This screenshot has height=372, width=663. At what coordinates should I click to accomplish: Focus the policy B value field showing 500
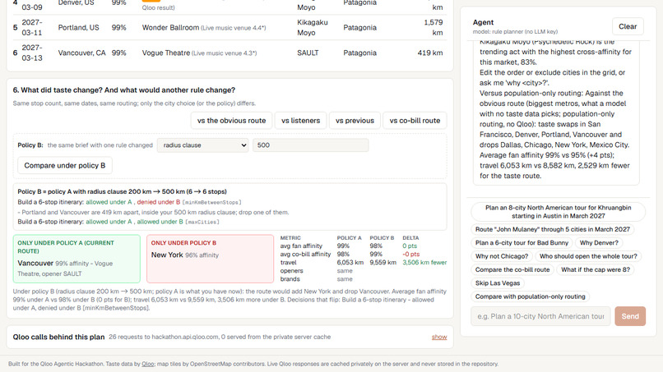coord(310,145)
